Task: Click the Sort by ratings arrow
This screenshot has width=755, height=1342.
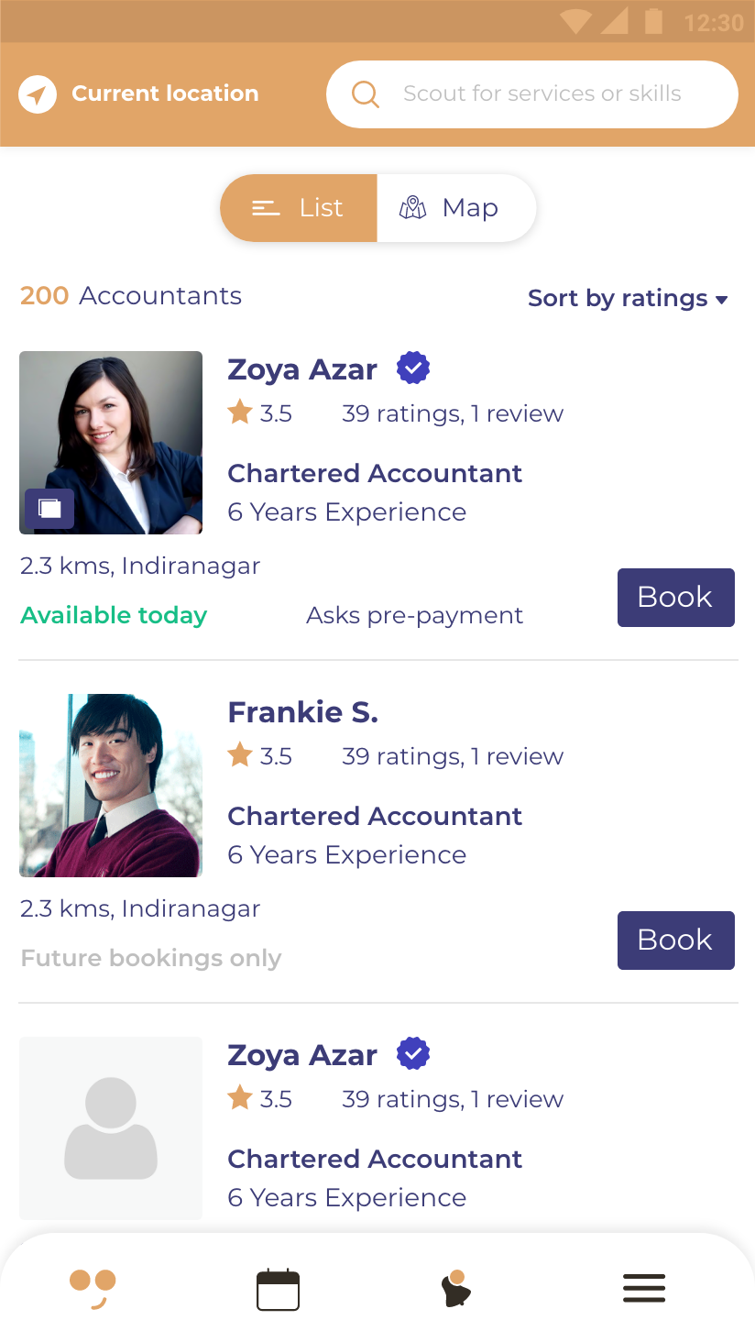Action: [721, 300]
